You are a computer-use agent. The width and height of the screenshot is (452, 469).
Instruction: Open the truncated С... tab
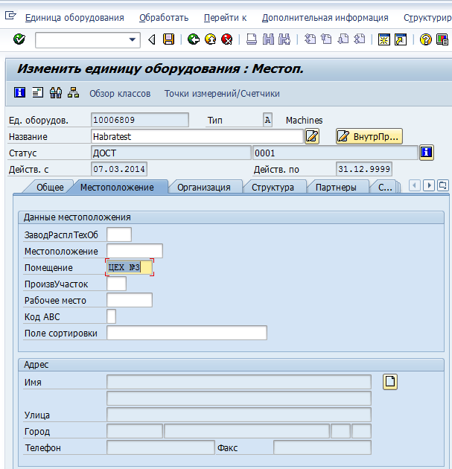(385, 188)
